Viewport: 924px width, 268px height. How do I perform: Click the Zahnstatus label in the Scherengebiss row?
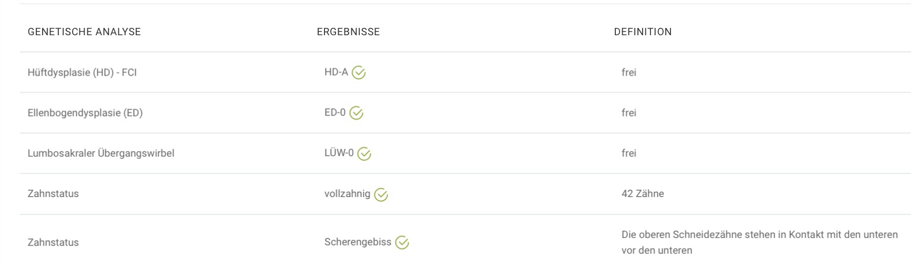pos(53,242)
